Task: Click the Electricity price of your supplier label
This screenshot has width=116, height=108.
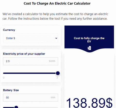Action: tap(24, 54)
